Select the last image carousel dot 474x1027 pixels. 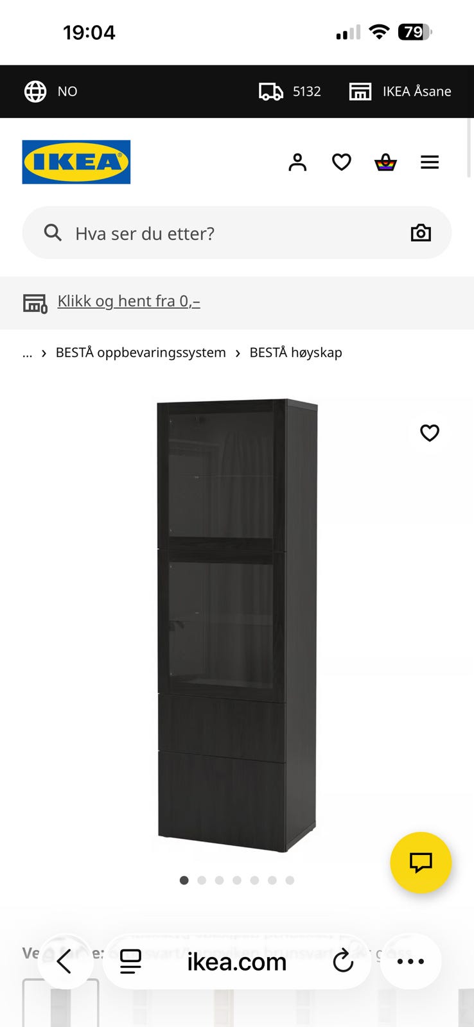(x=290, y=880)
